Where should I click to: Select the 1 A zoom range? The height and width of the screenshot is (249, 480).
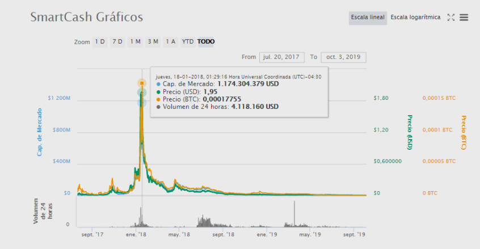(171, 41)
